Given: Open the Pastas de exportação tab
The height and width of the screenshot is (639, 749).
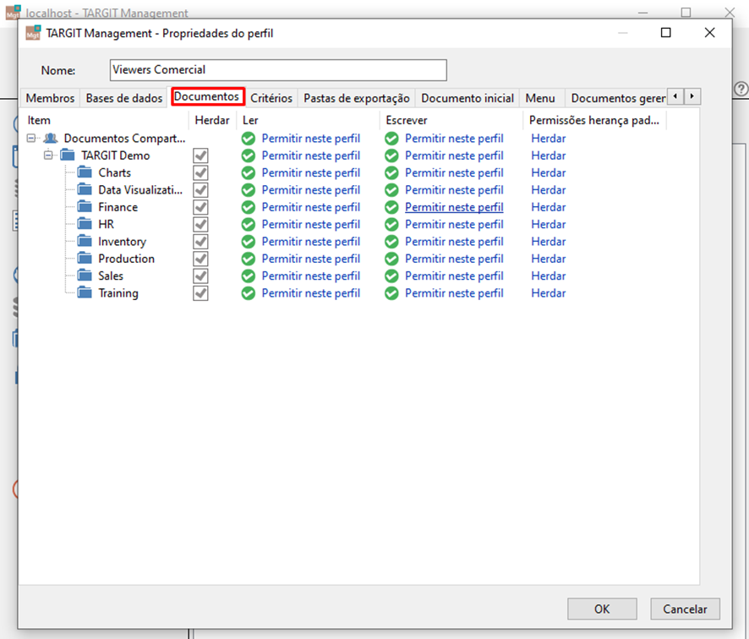Looking at the screenshot, I should click(357, 98).
